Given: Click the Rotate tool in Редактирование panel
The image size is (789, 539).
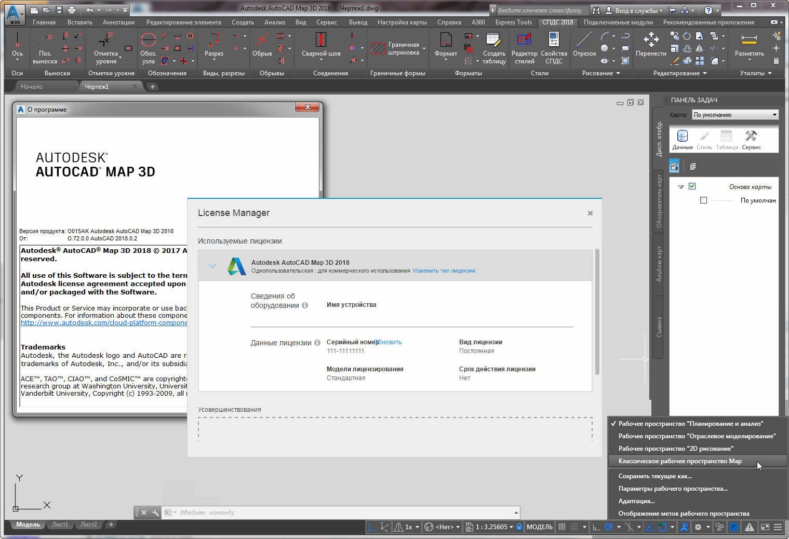Looking at the screenshot, I should [687, 36].
